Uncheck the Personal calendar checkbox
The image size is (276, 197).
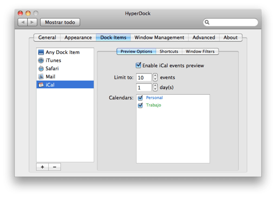[x=140, y=98]
